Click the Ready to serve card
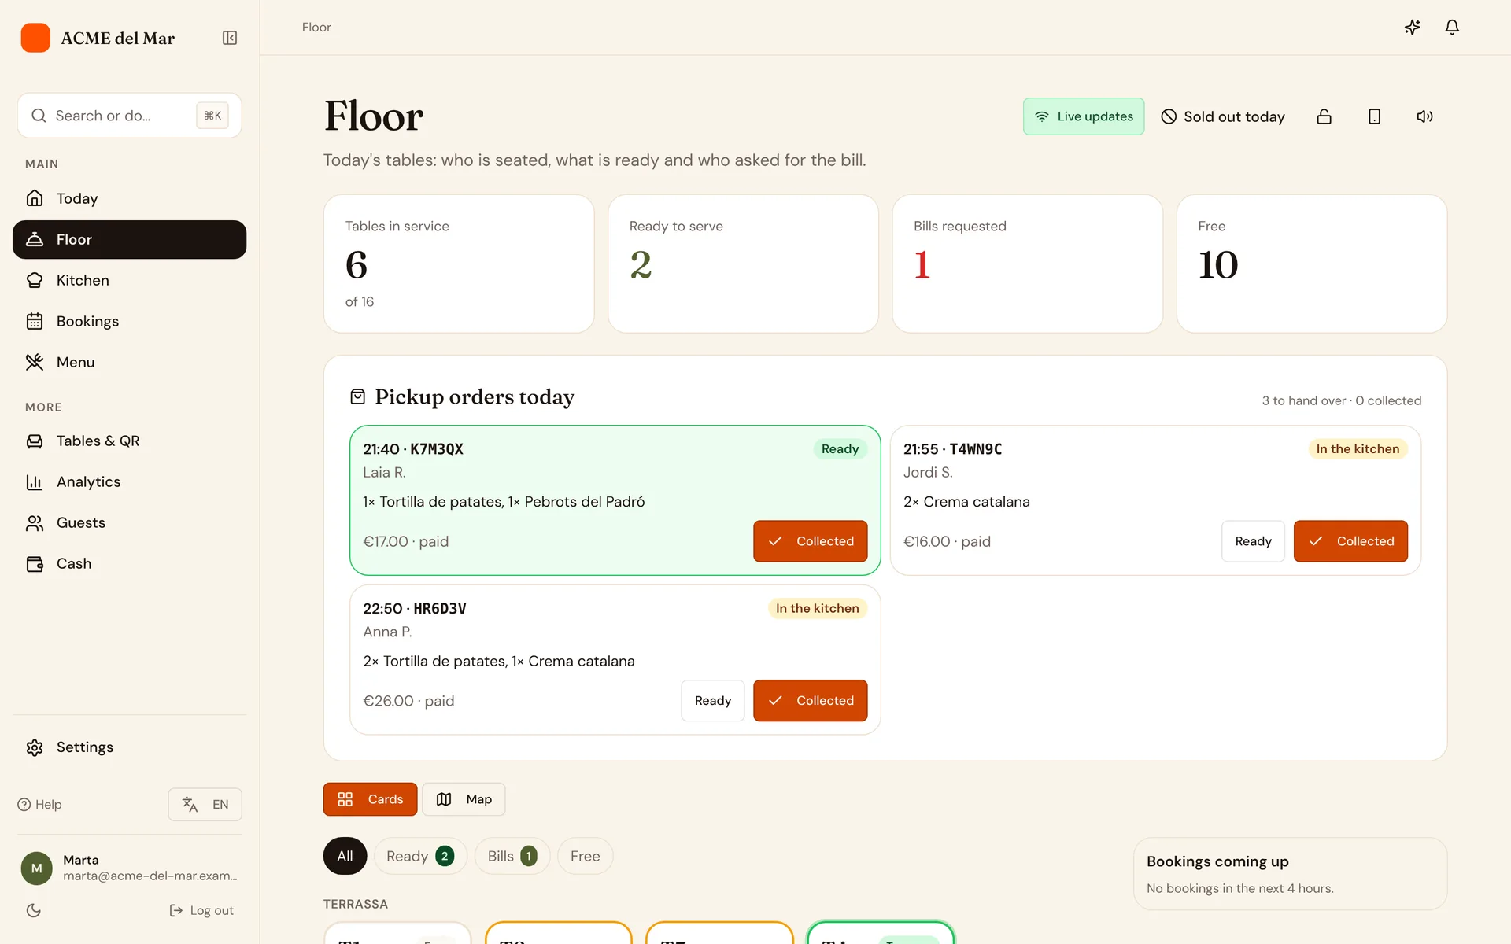Image resolution: width=1511 pixels, height=944 pixels. (743, 264)
